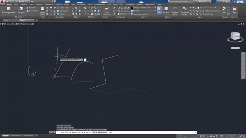Click the status bar customization icon
Viewport: 246px width, 138px height.
click(244, 136)
